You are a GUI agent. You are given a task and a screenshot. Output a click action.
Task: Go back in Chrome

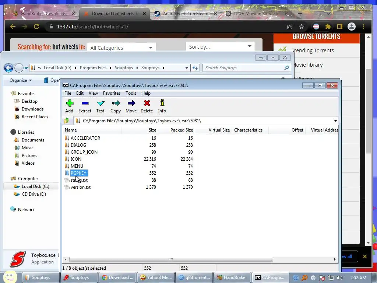13,27
